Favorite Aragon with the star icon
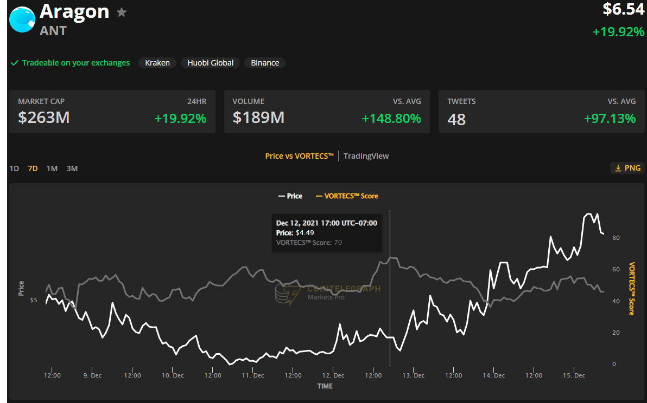This screenshot has height=403, width=647. (x=122, y=12)
